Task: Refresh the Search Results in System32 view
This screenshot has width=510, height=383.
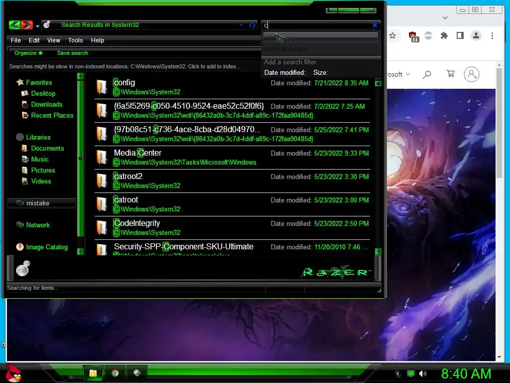Action: click(x=252, y=25)
